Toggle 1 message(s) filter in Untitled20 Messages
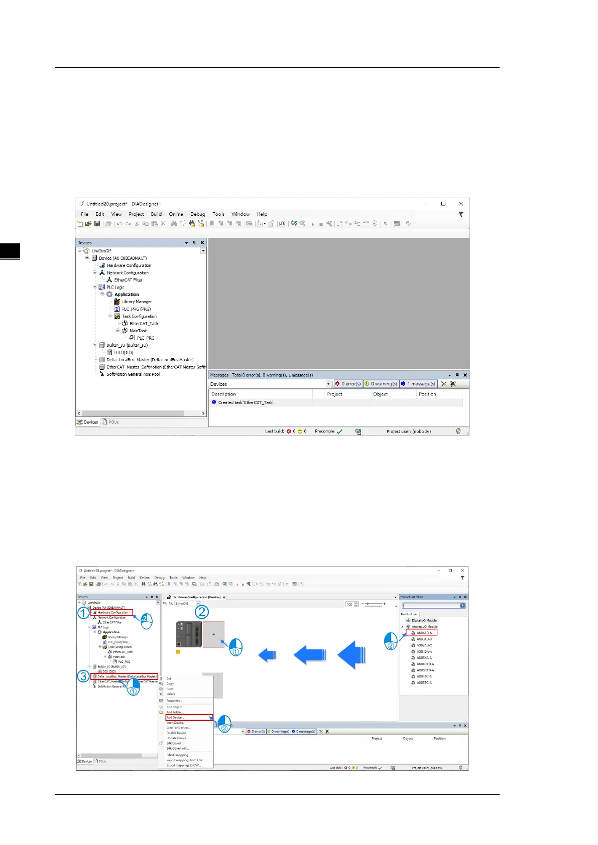The height and width of the screenshot is (845, 598). [x=418, y=384]
